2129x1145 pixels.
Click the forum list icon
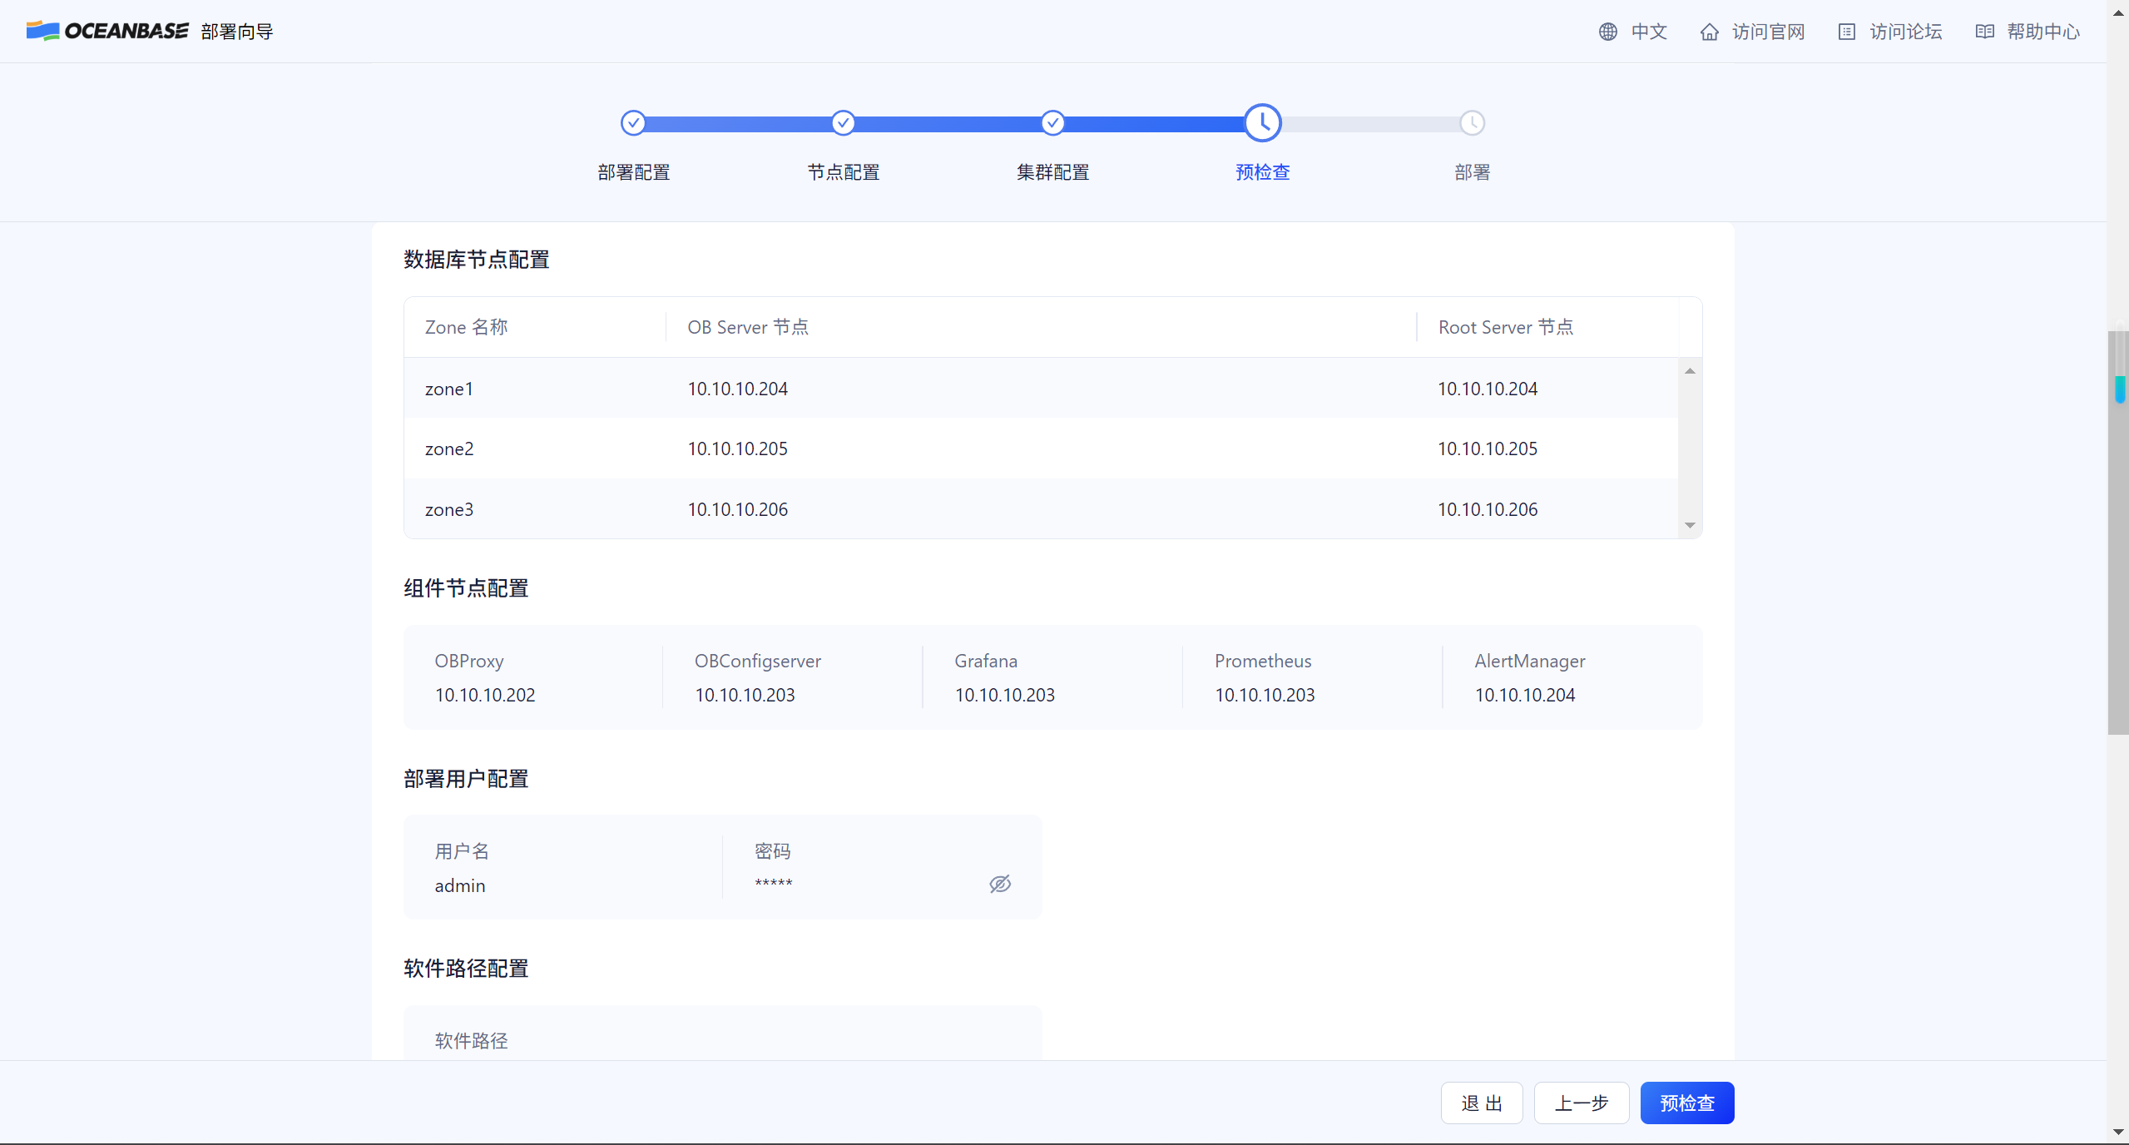pos(1846,32)
